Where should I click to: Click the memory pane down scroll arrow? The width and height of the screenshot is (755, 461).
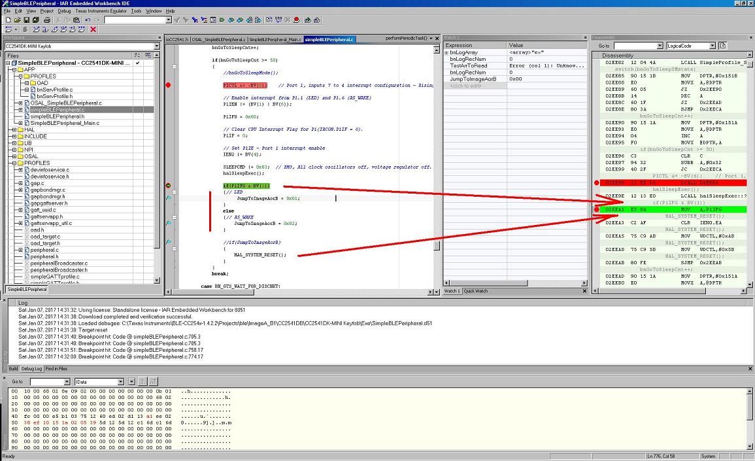pos(751,448)
